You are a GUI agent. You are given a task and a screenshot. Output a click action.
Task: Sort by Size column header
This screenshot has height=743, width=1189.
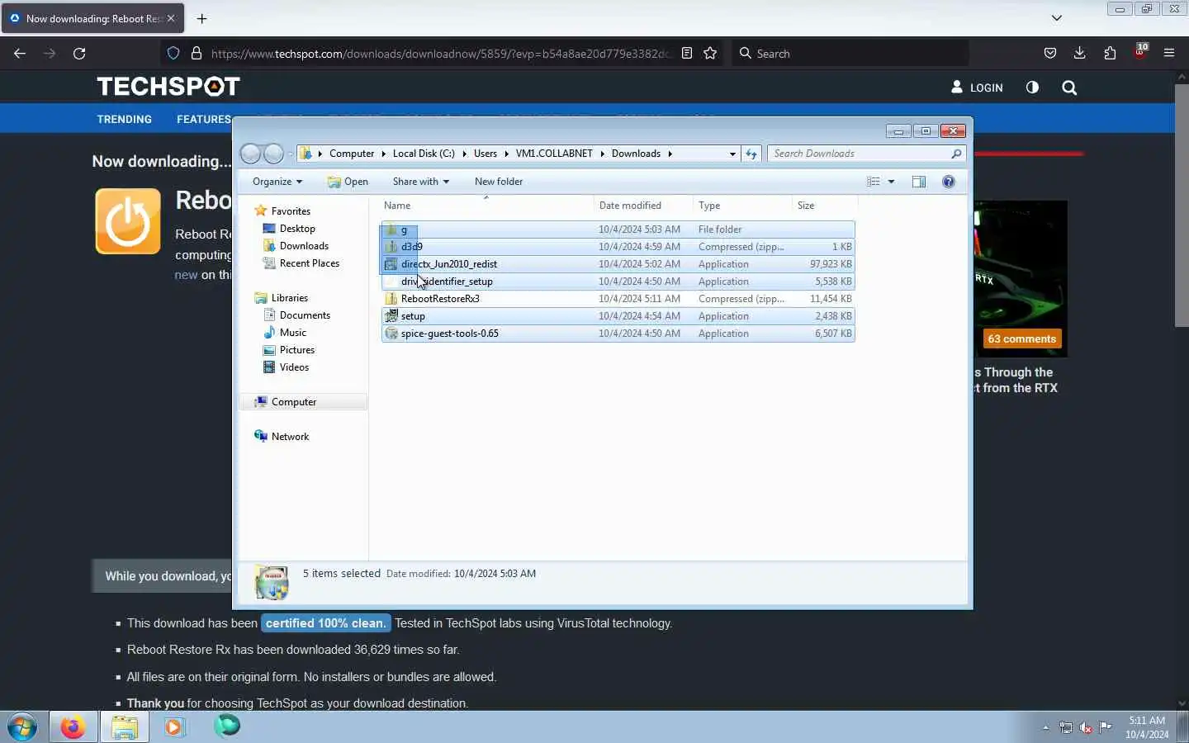(x=825, y=206)
